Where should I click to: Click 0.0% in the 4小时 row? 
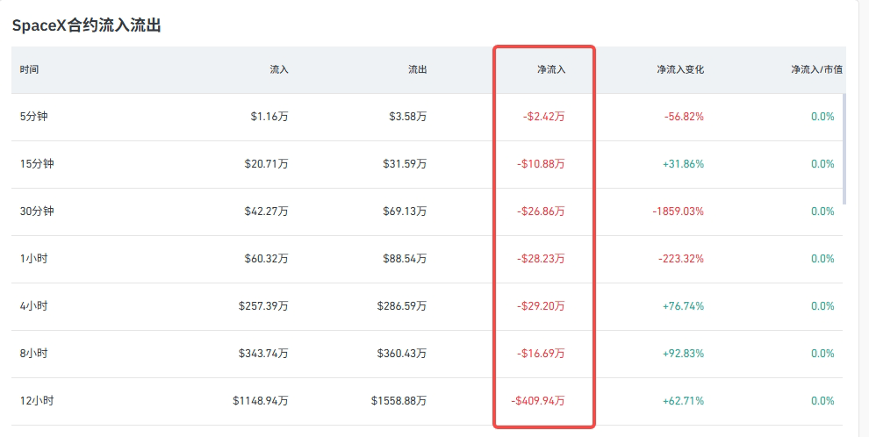click(x=822, y=305)
